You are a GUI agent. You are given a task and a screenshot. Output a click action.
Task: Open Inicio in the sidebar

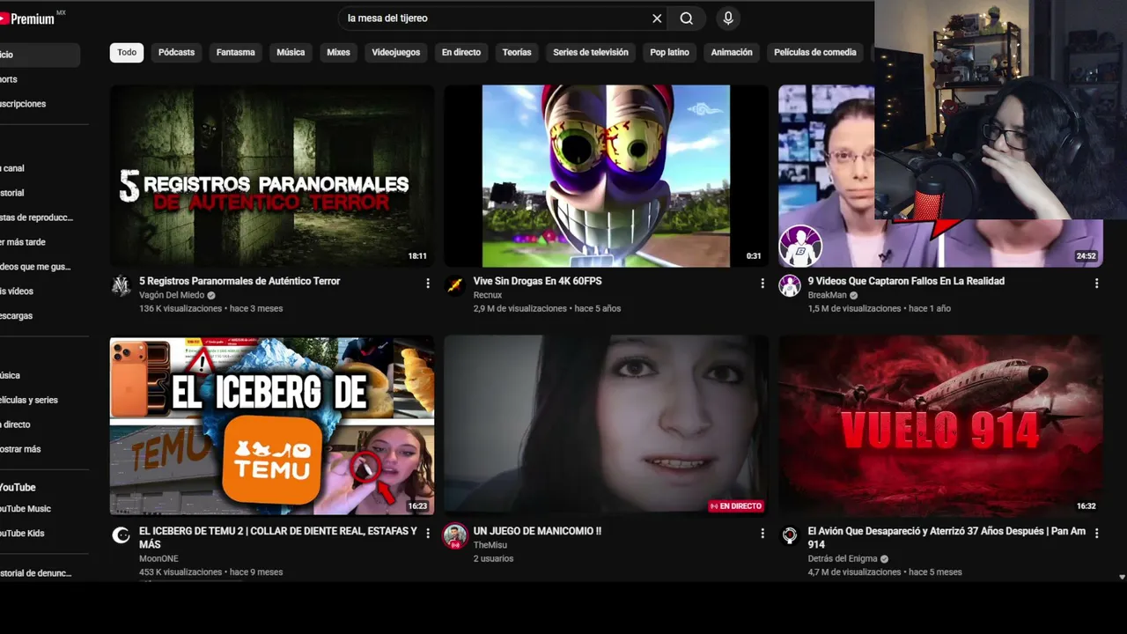point(40,55)
